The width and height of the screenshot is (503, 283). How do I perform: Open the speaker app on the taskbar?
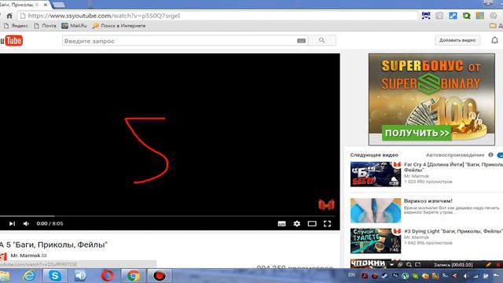80,276
